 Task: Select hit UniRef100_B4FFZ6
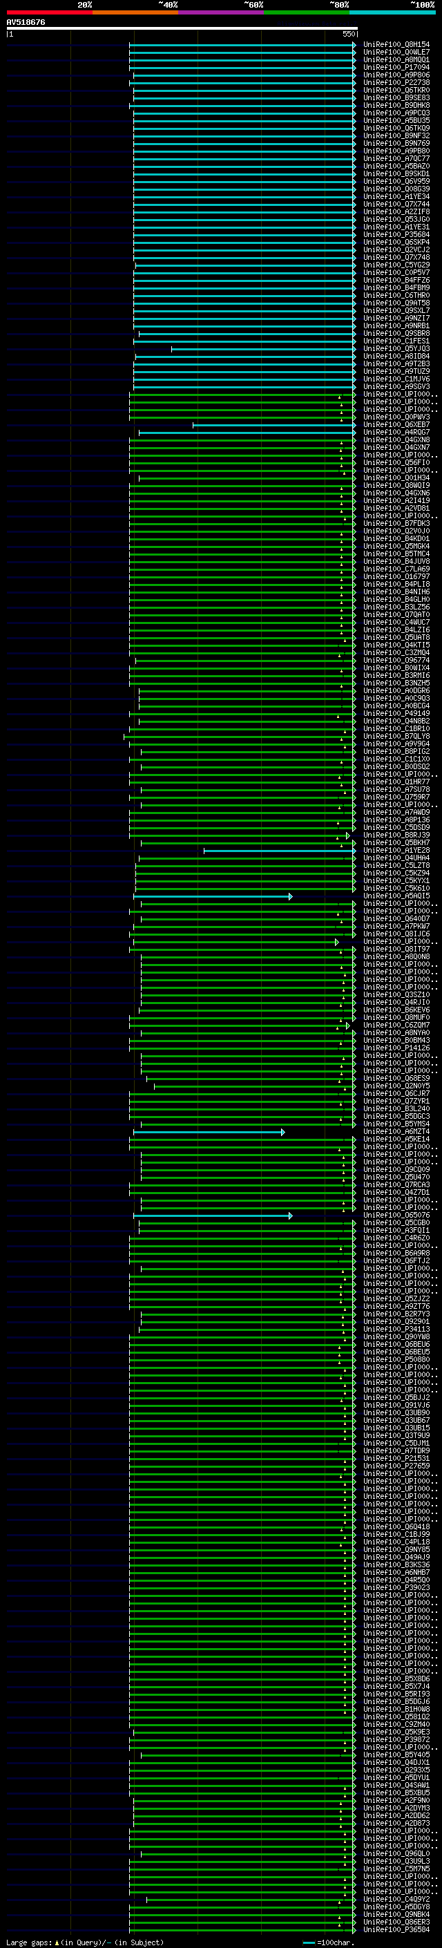pos(396,281)
